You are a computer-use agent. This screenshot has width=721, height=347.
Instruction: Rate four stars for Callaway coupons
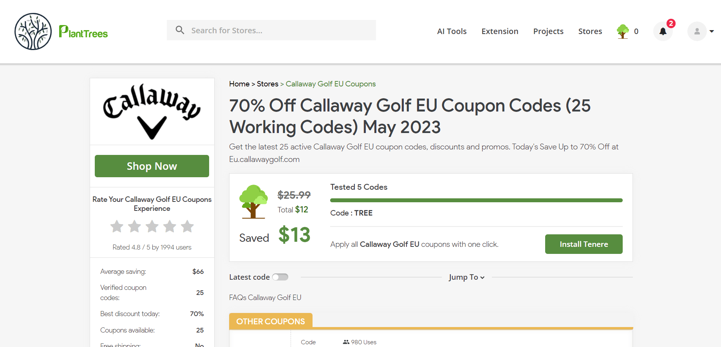coord(170,226)
